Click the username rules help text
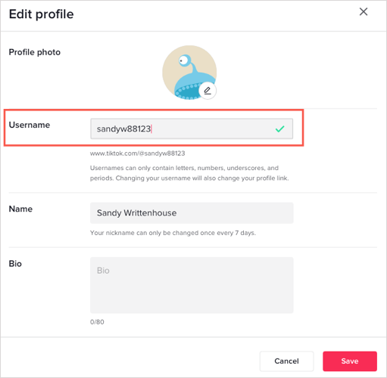 (x=189, y=173)
